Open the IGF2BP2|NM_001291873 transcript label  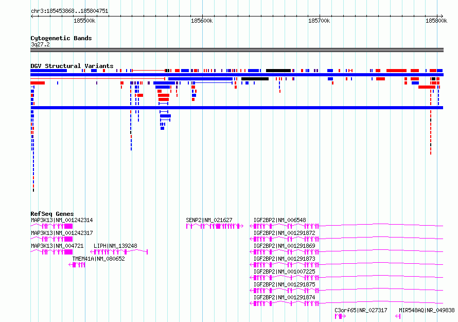pyautogui.click(x=285, y=259)
